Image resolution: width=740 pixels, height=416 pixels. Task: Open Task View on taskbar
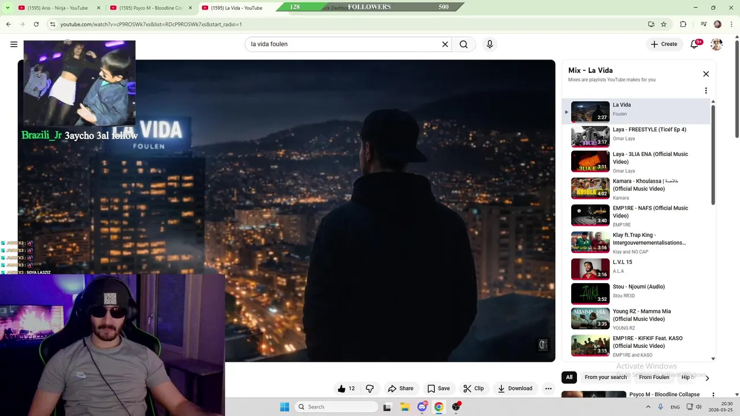pos(387,407)
